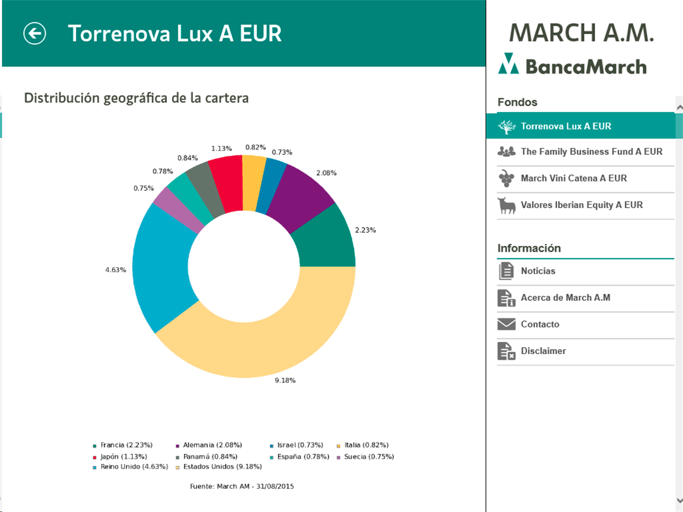Image resolution: width=683 pixels, height=512 pixels.
Task: Click the Francia 2.23% chart slice
Action: (327, 241)
